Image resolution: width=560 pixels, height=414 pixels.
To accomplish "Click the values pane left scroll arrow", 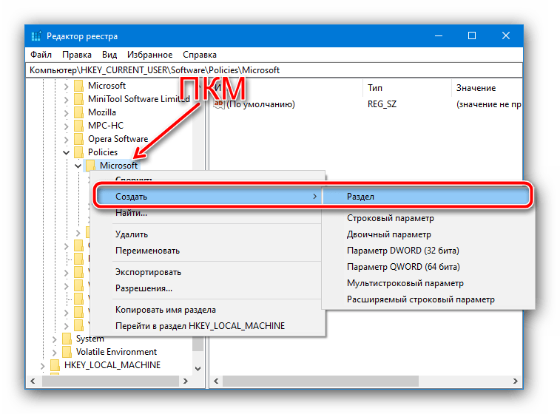I will coord(216,381).
